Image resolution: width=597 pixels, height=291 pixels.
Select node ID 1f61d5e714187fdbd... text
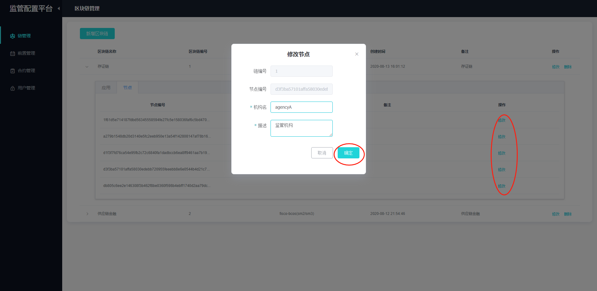click(x=156, y=120)
